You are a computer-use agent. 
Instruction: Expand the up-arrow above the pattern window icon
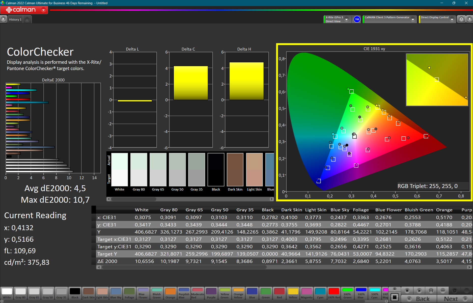pyautogui.click(x=395, y=289)
